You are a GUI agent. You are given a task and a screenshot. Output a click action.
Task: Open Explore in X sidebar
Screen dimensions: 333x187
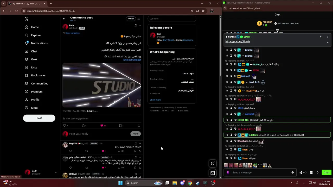(33, 35)
